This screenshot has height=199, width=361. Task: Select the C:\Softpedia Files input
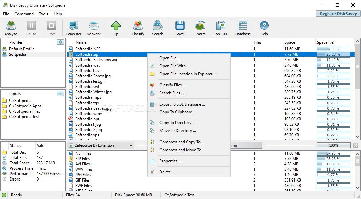[25, 111]
